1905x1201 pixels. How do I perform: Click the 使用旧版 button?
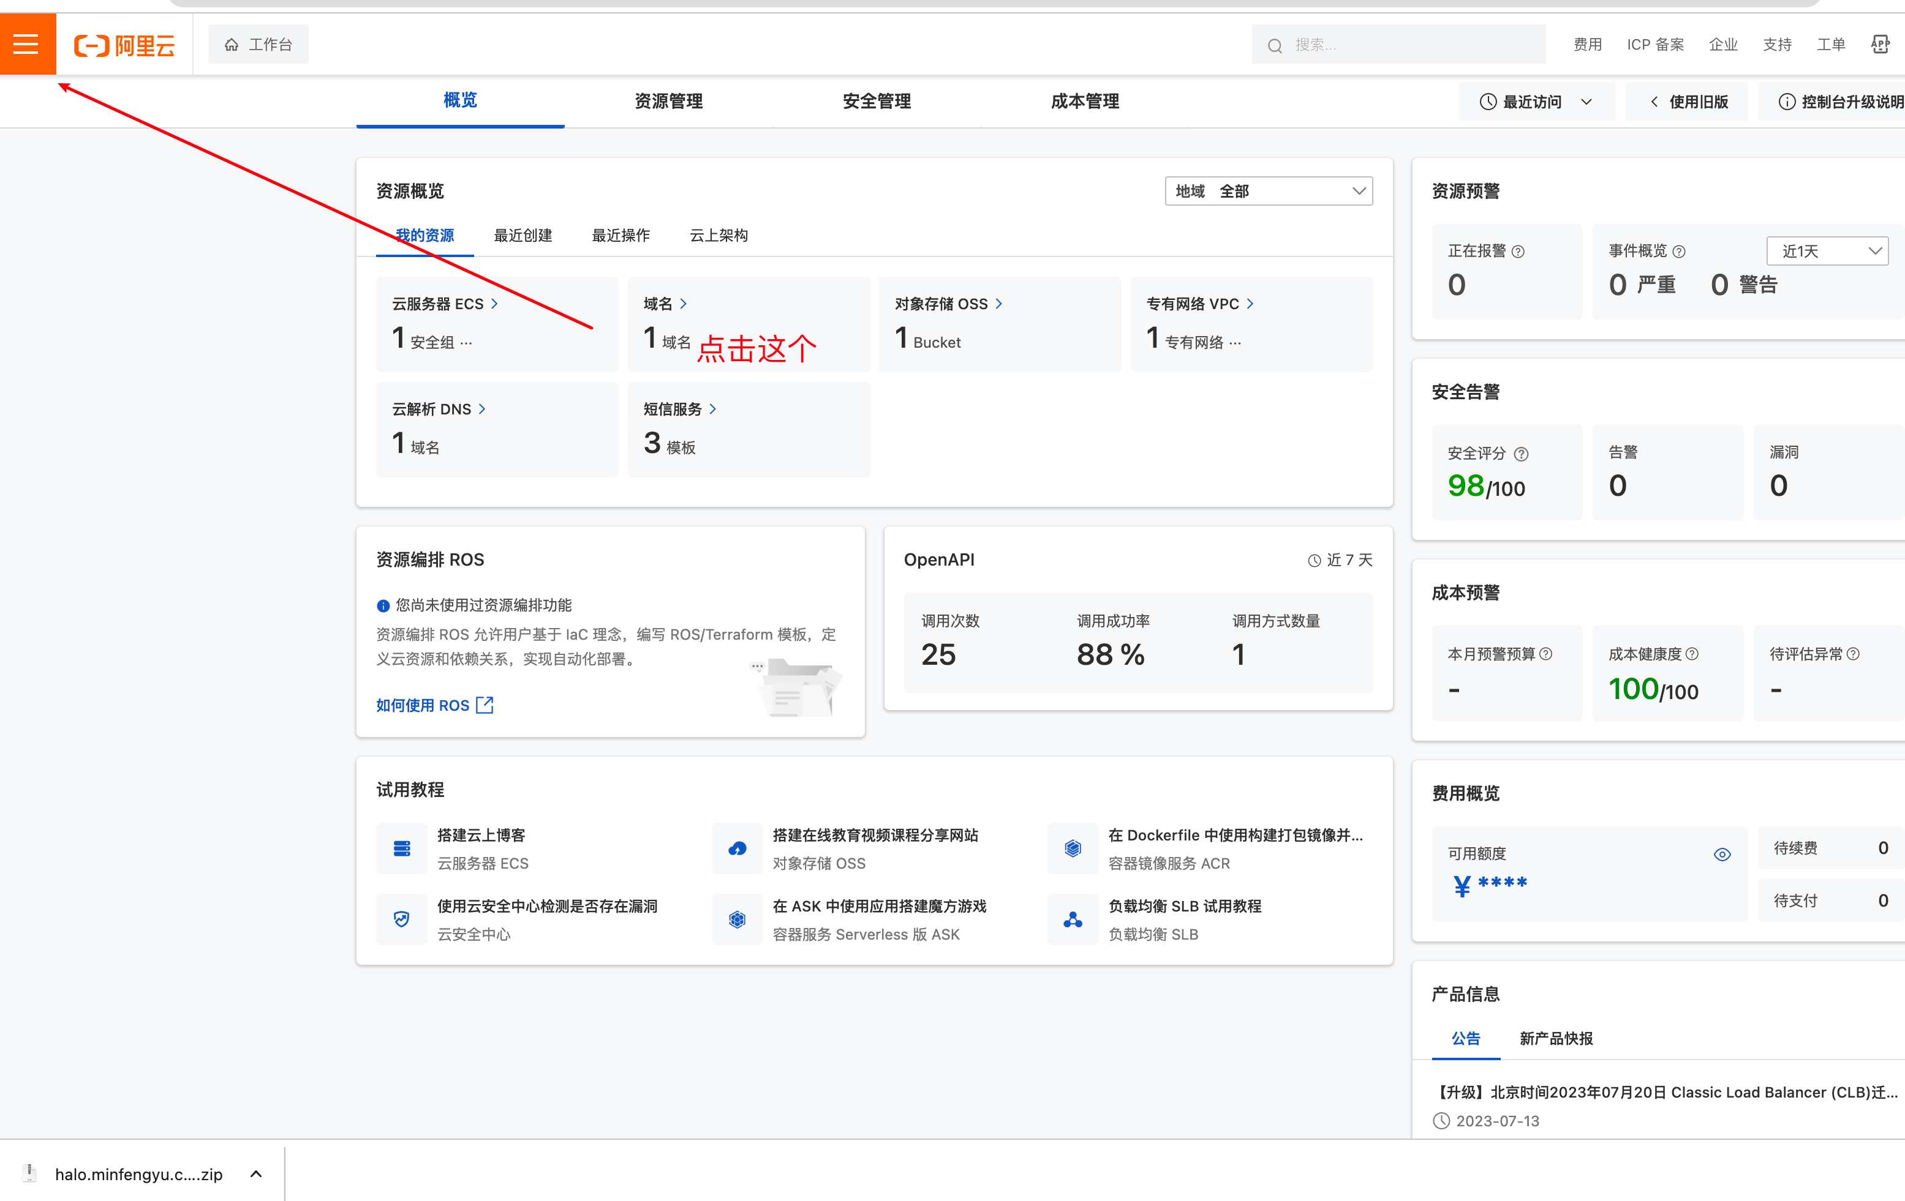click(x=1688, y=102)
